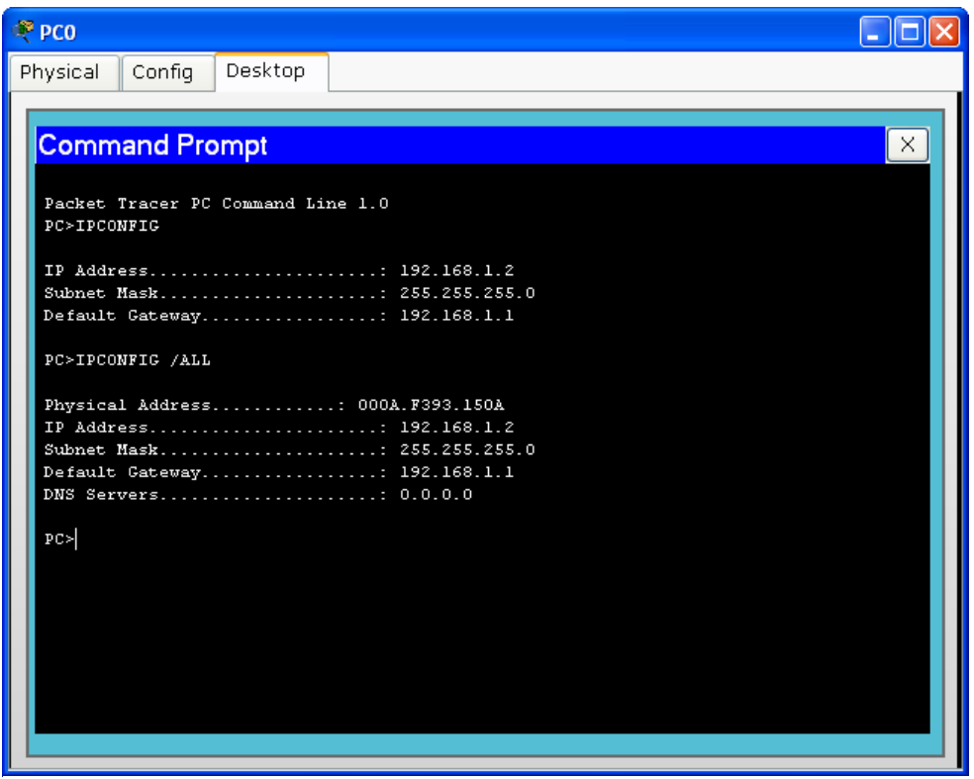Close the PC0 window
Screen dimensions: 974x779
point(943,32)
